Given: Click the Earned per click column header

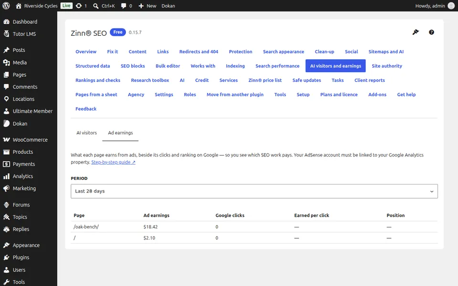Looking at the screenshot, I should (x=312, y=215).
